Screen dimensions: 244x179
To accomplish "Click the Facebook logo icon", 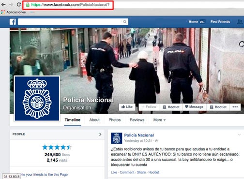I will pos(13,22).
